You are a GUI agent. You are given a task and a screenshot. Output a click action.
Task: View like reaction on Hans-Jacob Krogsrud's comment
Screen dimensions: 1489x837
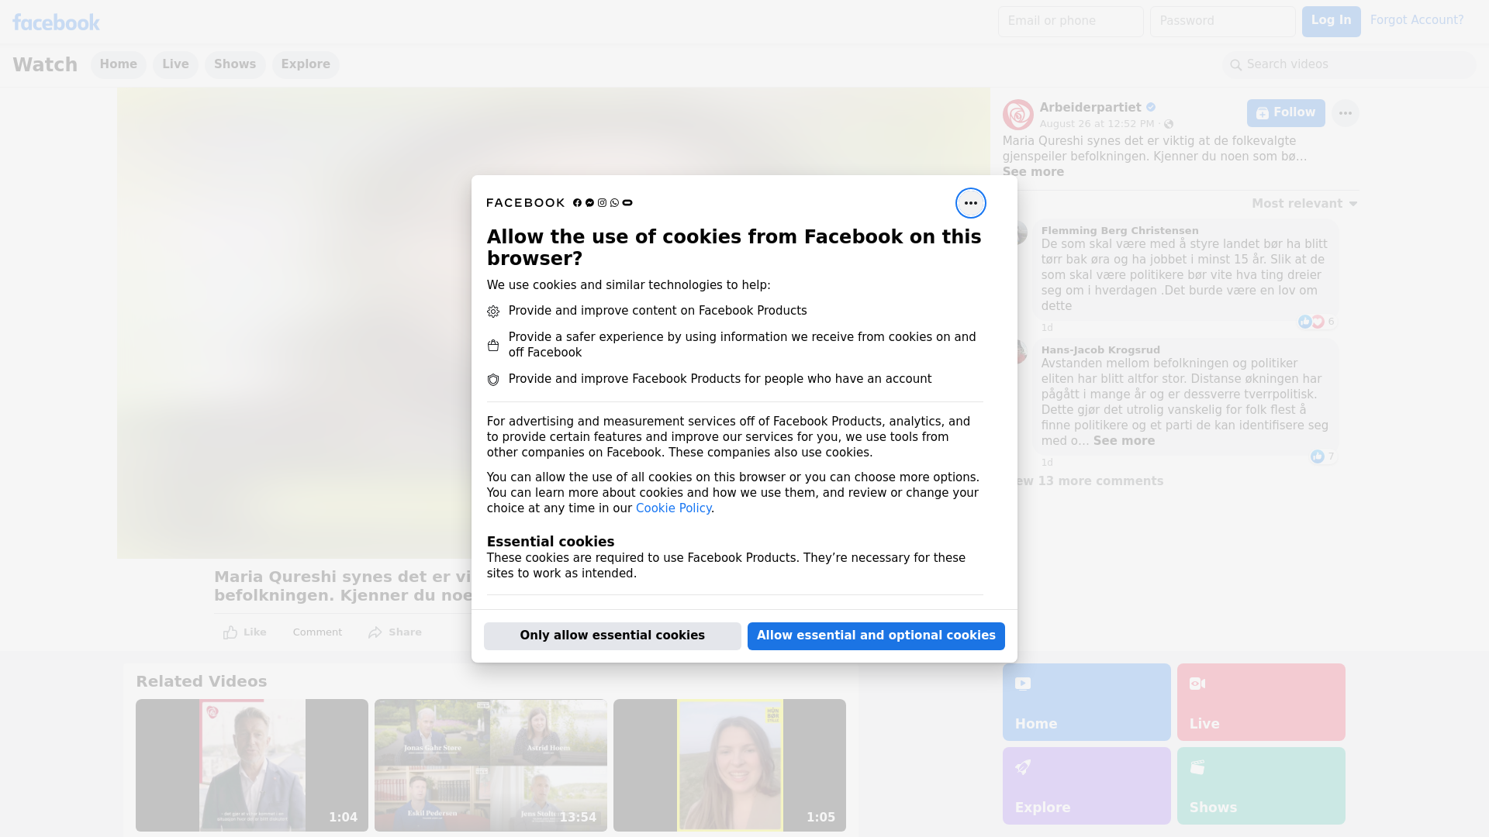(1322, 456)
